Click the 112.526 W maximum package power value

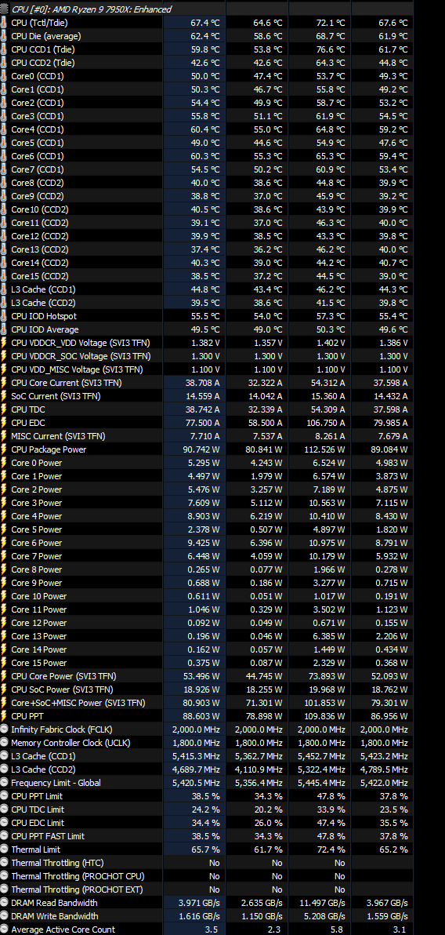click(x=324, y=449)
